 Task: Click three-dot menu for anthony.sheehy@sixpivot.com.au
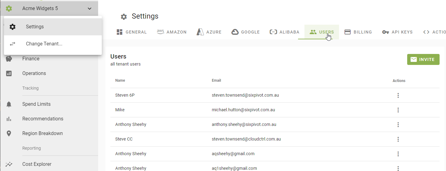point(398,125)
